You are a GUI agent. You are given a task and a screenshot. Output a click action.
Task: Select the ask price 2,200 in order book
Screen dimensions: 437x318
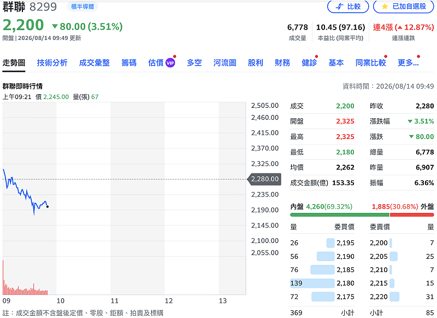point(379,243)
